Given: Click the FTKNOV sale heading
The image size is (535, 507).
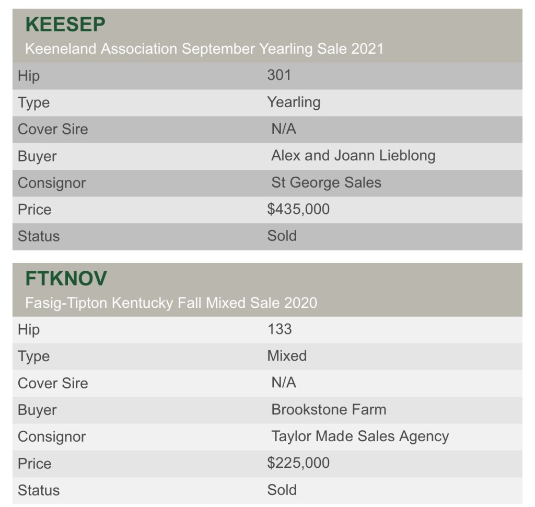Looking at the screenshot, I should pos(66,279).
